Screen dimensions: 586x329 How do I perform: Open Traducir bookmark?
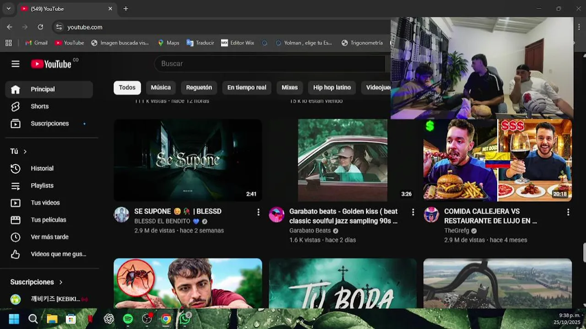point(201,42)
